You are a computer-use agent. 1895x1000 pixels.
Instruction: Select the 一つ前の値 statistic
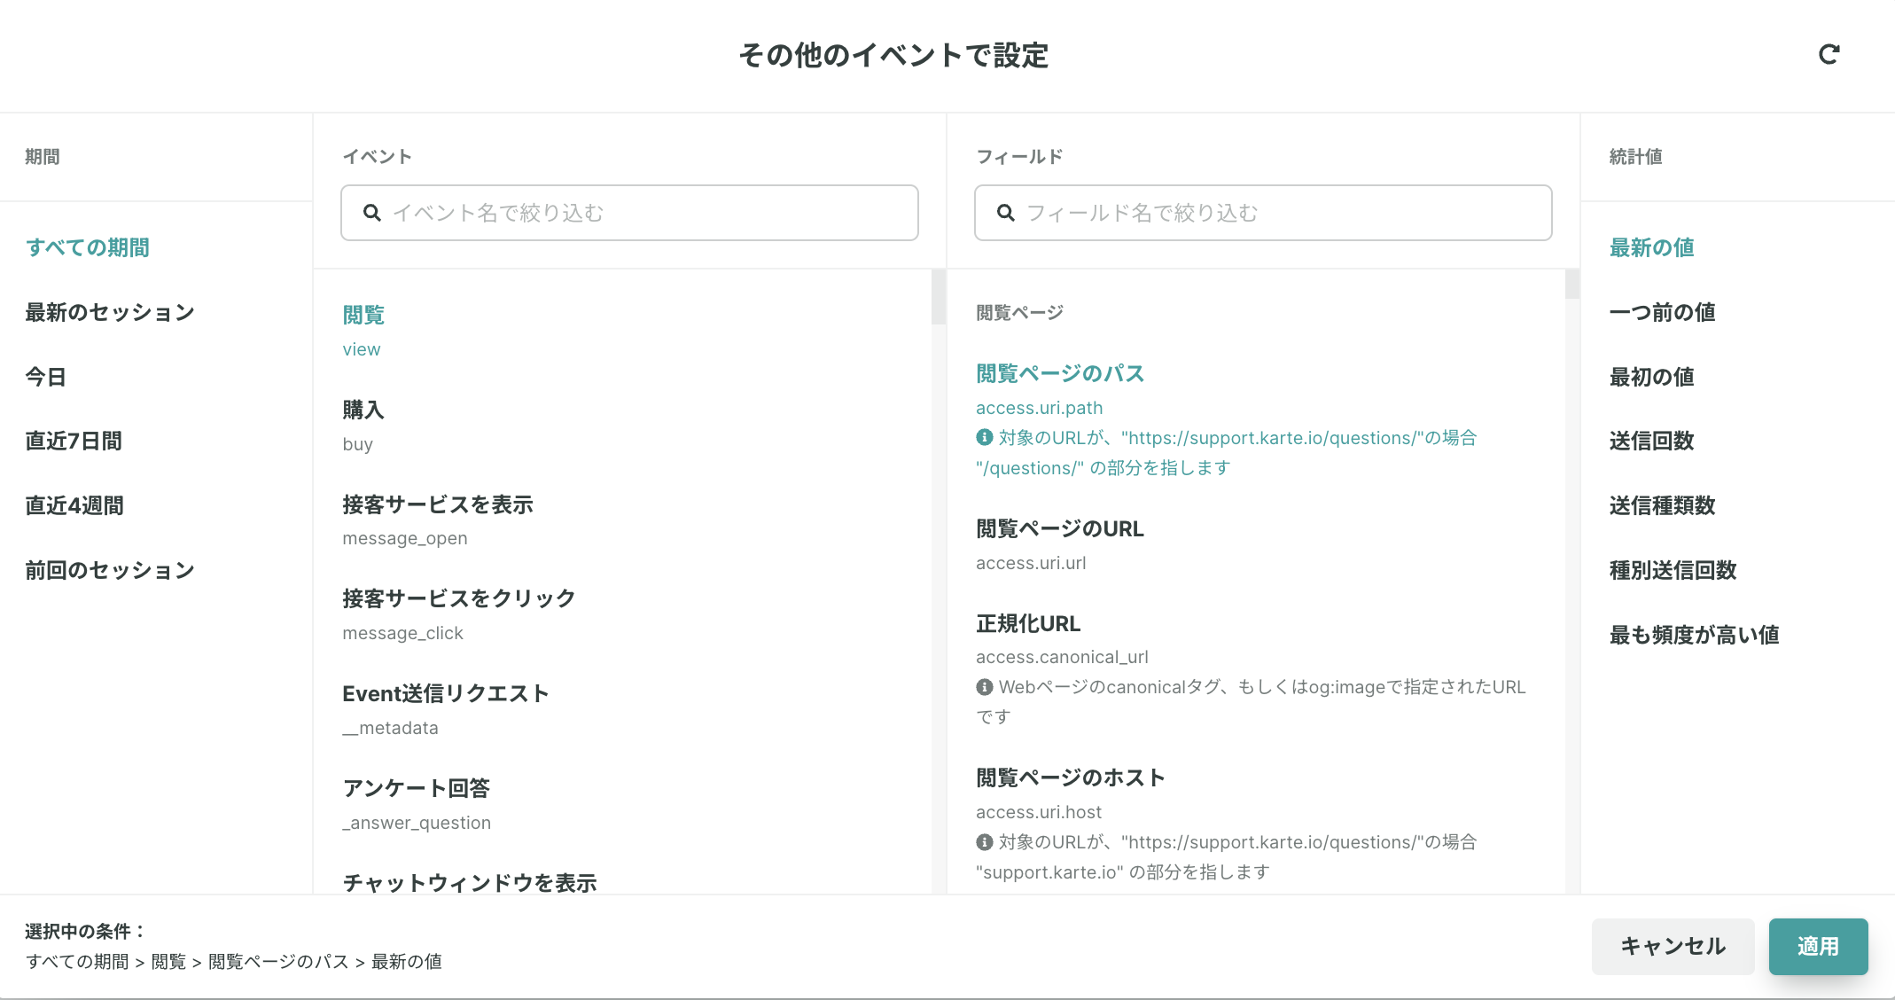[1663, 312]
